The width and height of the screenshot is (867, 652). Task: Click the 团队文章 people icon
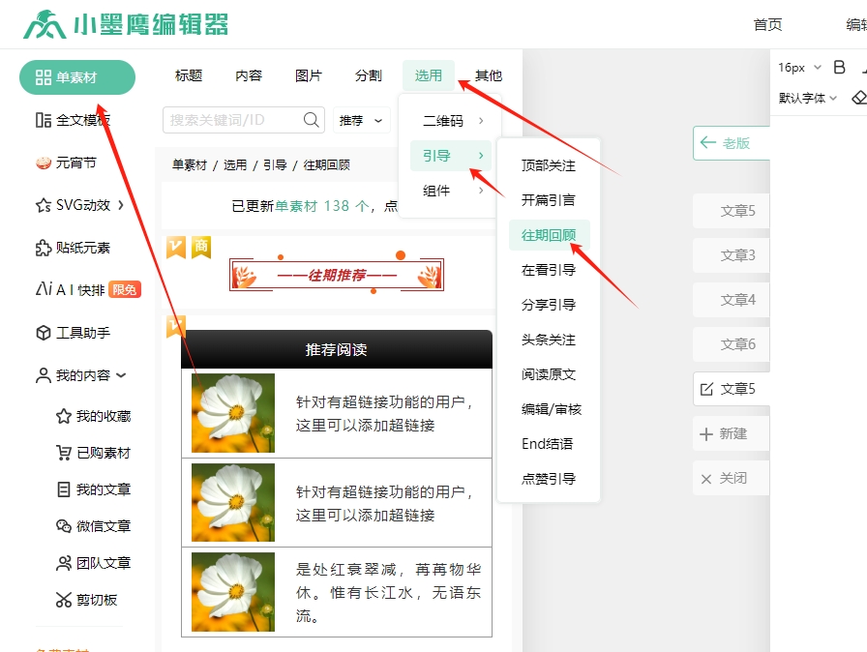[x=64, y=563]
